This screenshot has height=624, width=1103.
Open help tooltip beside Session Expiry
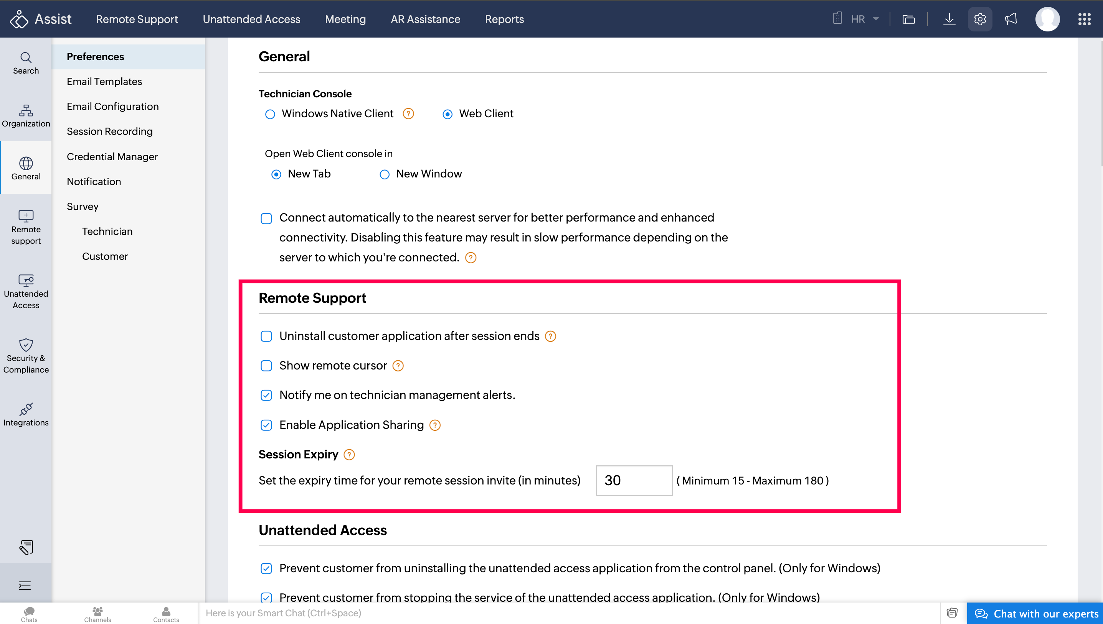click(349, 454)
